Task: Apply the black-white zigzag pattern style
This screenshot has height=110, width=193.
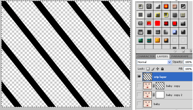Action: tap(140, 23)
